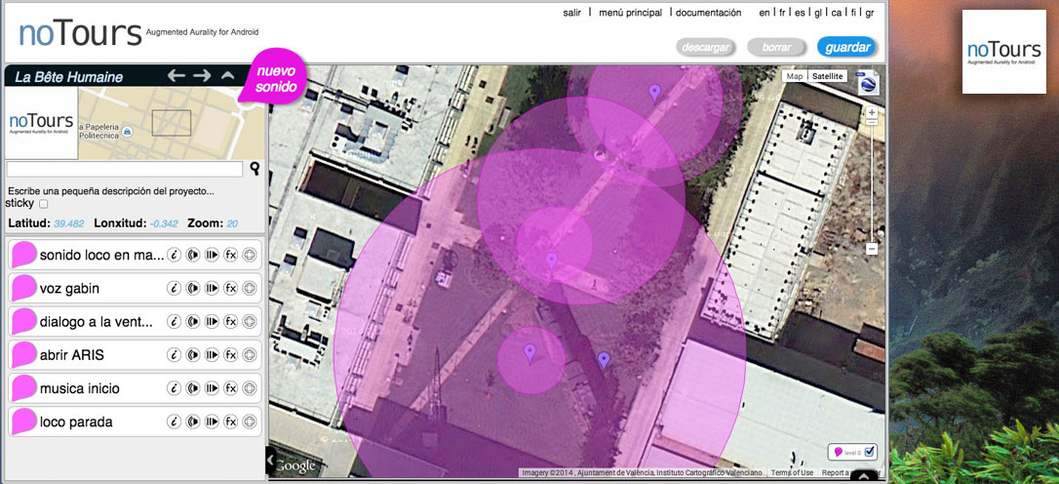
Task: Open 'Terms of Use' map link
Action: 792,472
